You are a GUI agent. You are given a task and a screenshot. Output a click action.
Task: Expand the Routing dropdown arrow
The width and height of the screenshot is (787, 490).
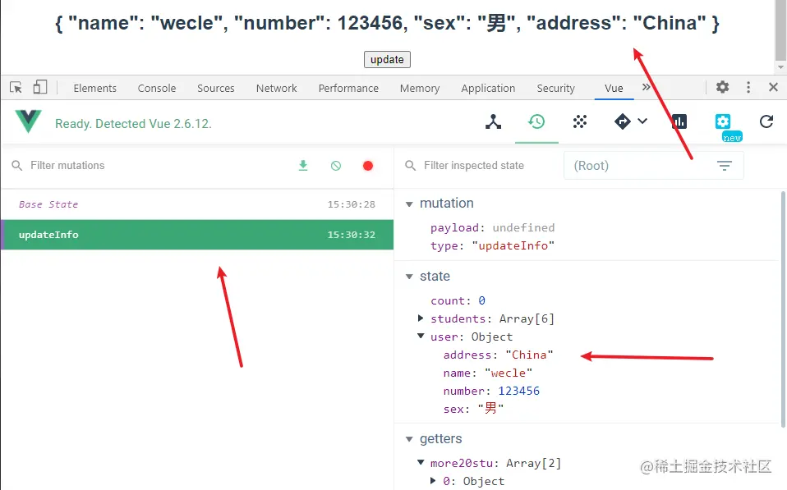[x=642, y=121]
